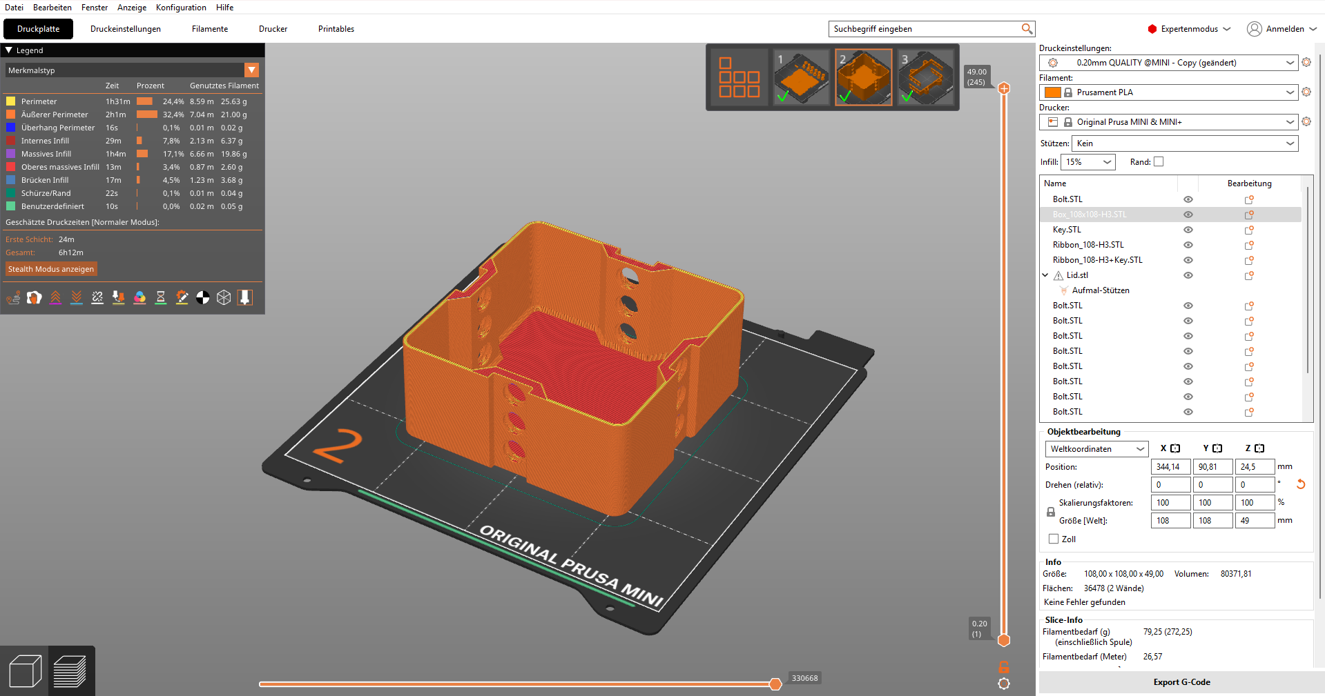
Task: Enable the Zoll checkbox
Action: pos(1054,539)
